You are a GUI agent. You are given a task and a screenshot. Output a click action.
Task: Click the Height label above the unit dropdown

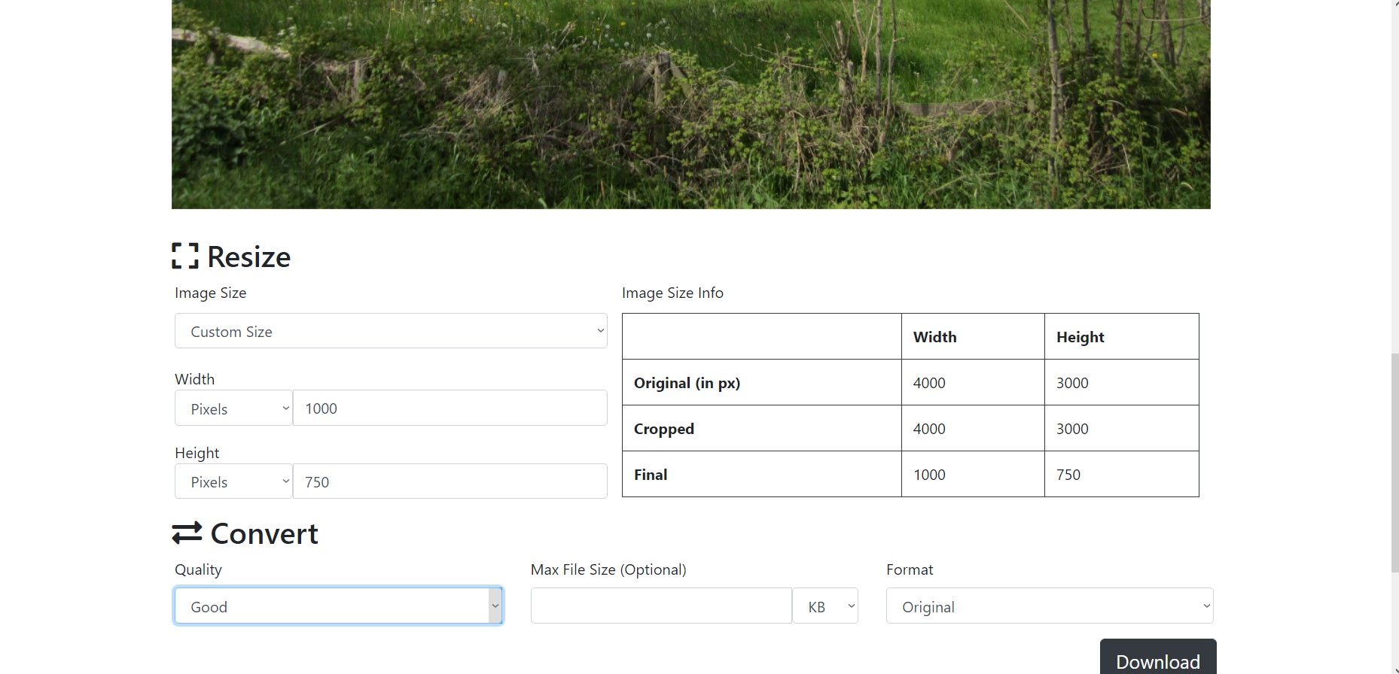[197, 453]
